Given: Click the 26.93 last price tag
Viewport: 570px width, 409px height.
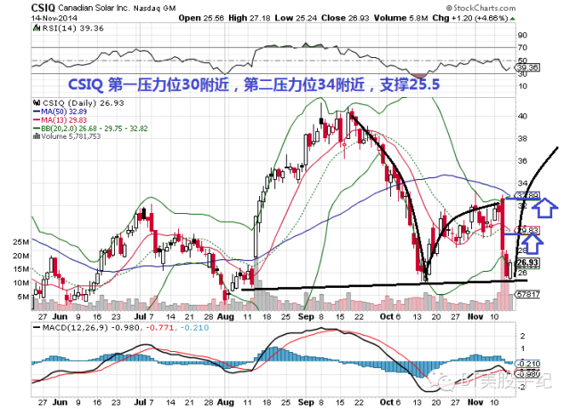Looking at the screenshot, I should [527, 263].
